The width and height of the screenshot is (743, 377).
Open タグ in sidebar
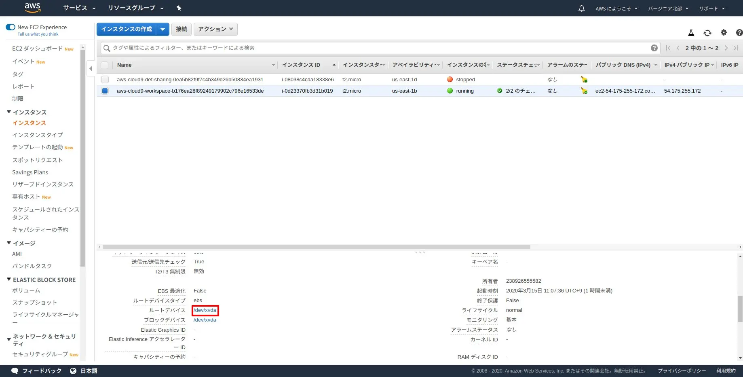(18, 74)
